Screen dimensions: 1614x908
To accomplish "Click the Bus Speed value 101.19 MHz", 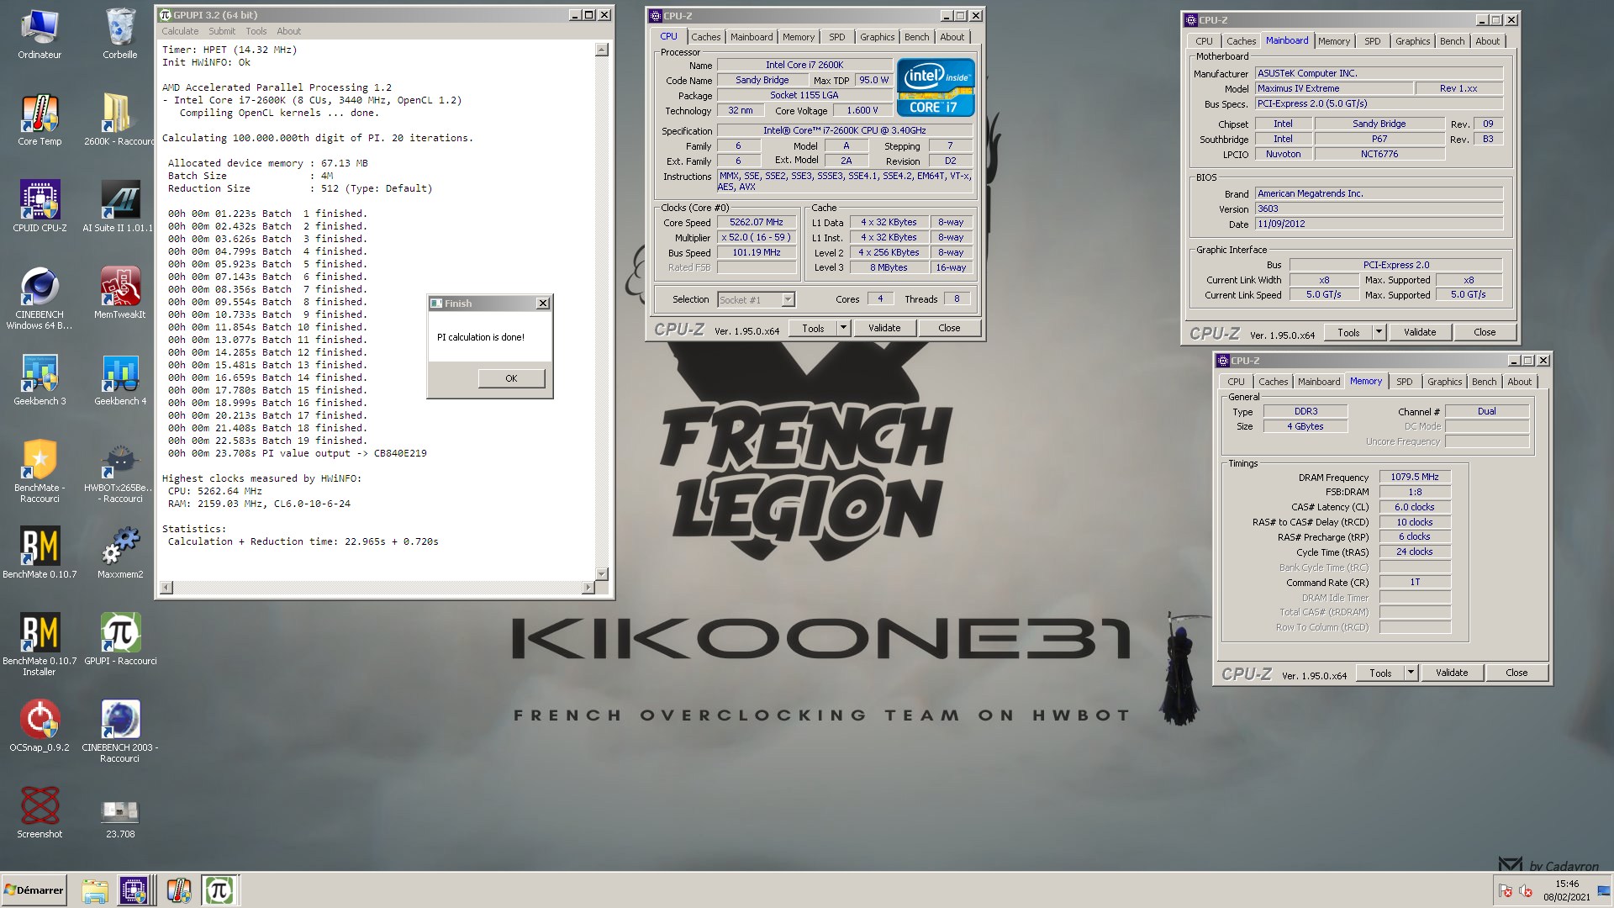I will 756,253.
